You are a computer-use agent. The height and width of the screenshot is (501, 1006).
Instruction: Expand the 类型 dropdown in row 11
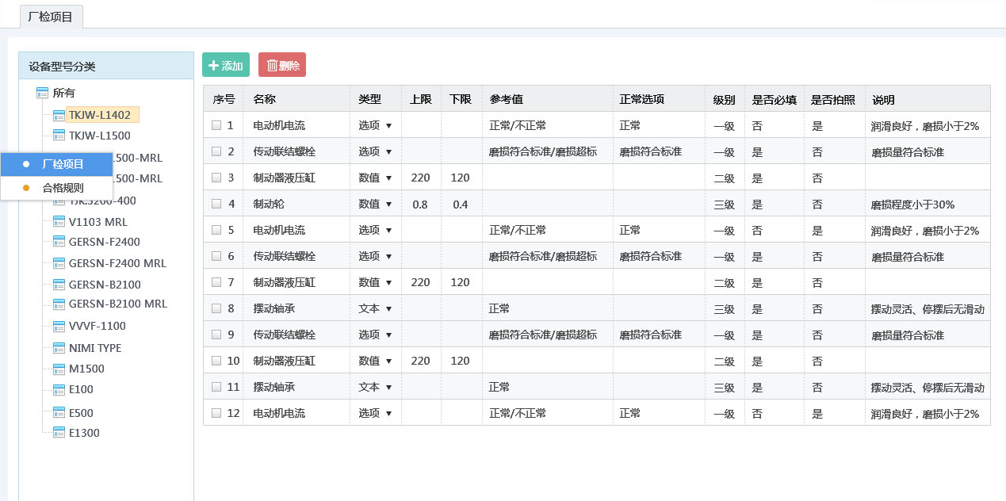[x=376, y=387]
